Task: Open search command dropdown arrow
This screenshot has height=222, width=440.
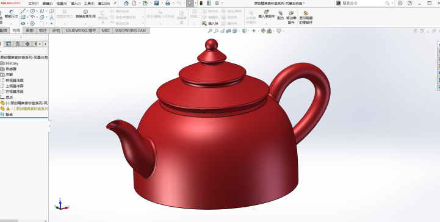Action: tap(392, 4)
